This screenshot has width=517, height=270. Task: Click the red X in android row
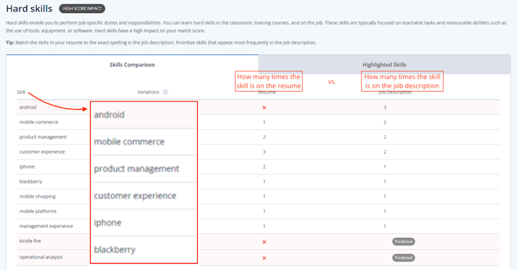pyautogui.click(x=264, y=107)
